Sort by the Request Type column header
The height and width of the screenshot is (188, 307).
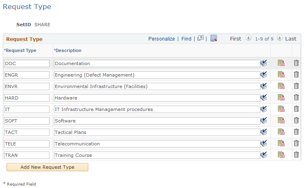coord(21,51)
